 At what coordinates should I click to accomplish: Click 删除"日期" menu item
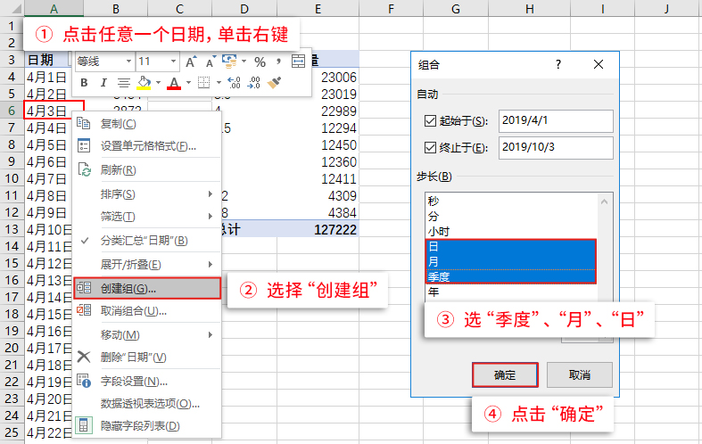(147, 358)
